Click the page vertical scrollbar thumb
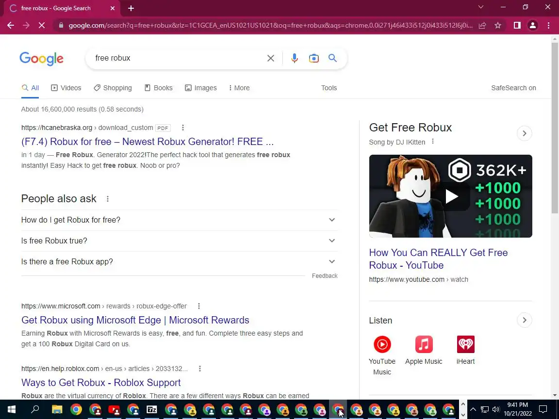The image size is (559, 419). click(x=555, y=128)
